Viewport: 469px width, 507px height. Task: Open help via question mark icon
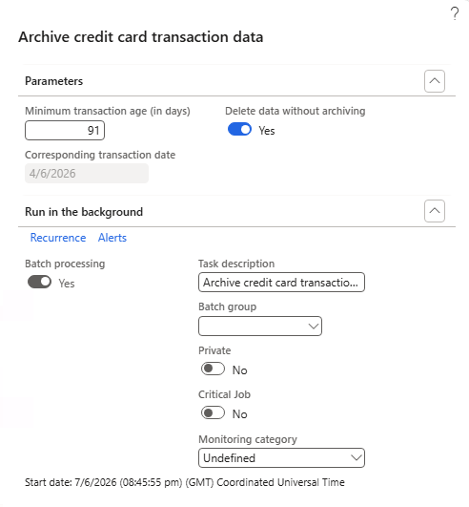pos(455,14)
